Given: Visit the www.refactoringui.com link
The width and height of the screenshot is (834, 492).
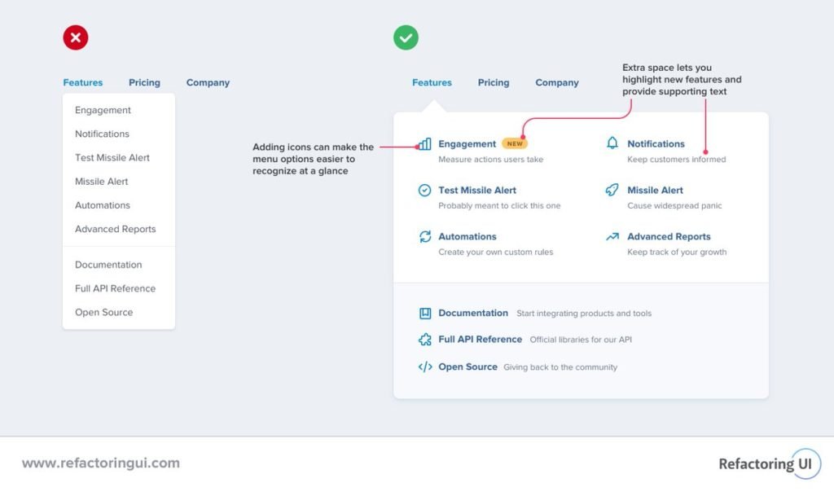Looking at the screenshot, I should [101, 463].
